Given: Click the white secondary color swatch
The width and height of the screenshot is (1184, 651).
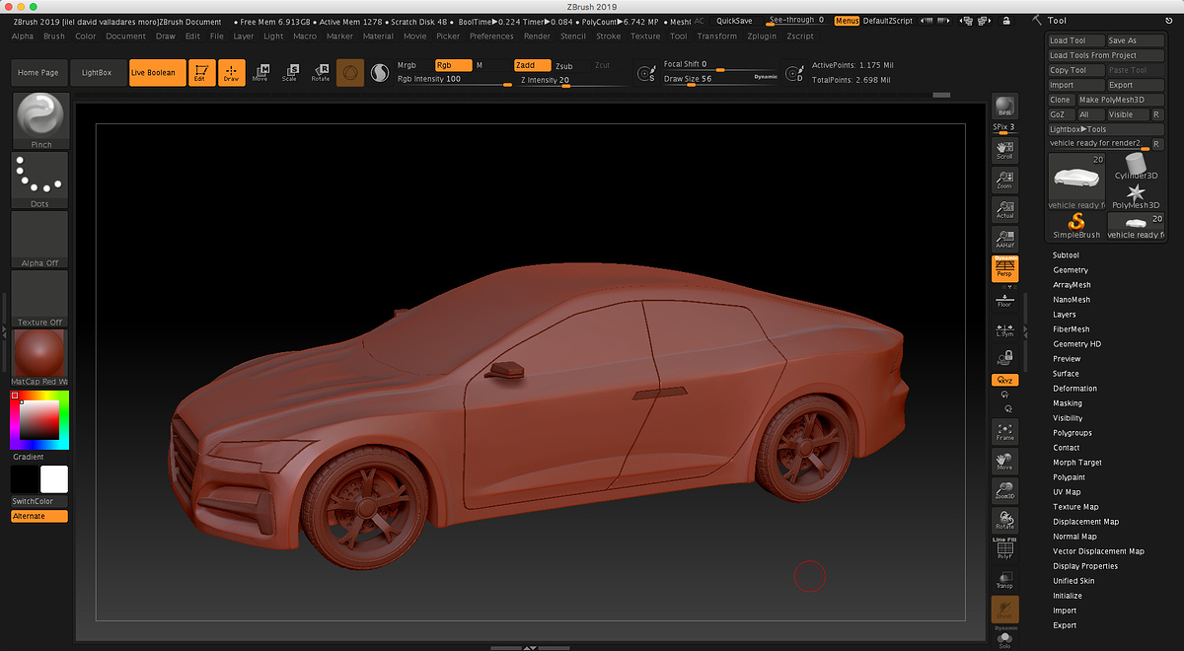Looking at the screenshot, I should click(54, 479).
